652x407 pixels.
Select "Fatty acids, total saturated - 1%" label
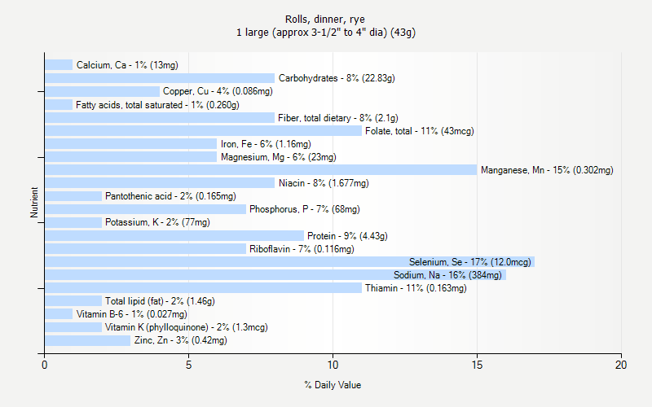click(x=157, y=105)
